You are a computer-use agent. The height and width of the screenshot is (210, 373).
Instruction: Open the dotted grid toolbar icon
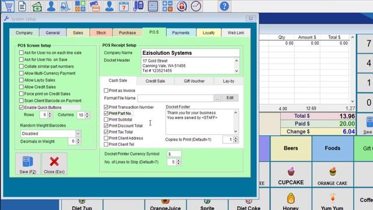click(x=153, y=6)
